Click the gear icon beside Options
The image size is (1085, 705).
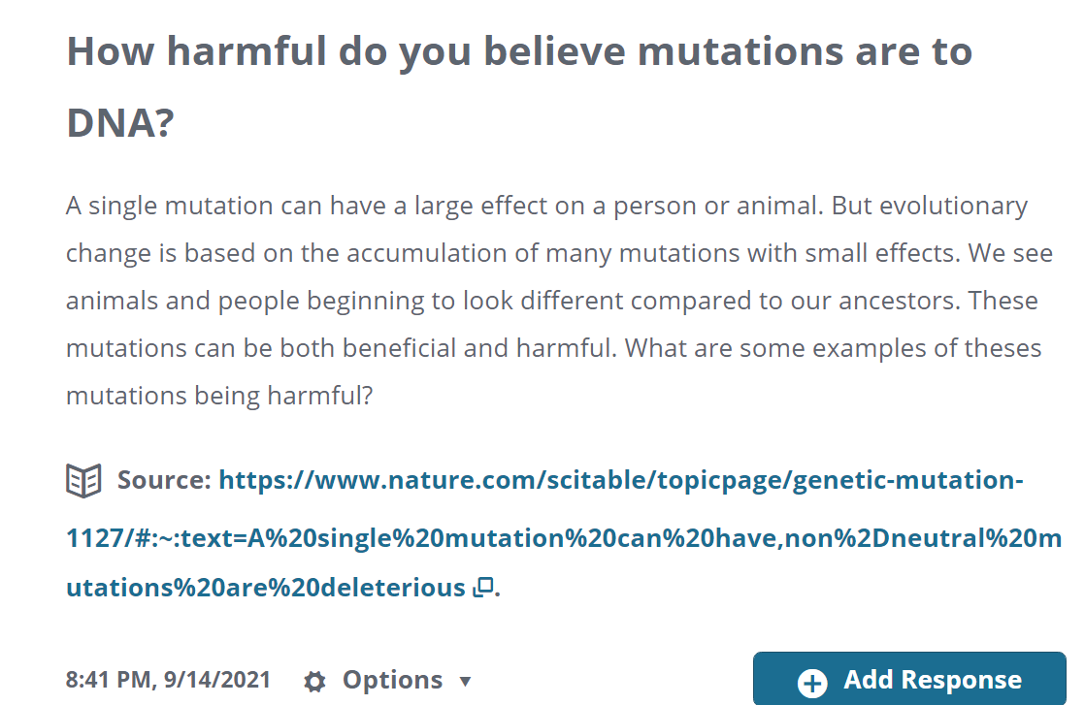coord(314,681)
